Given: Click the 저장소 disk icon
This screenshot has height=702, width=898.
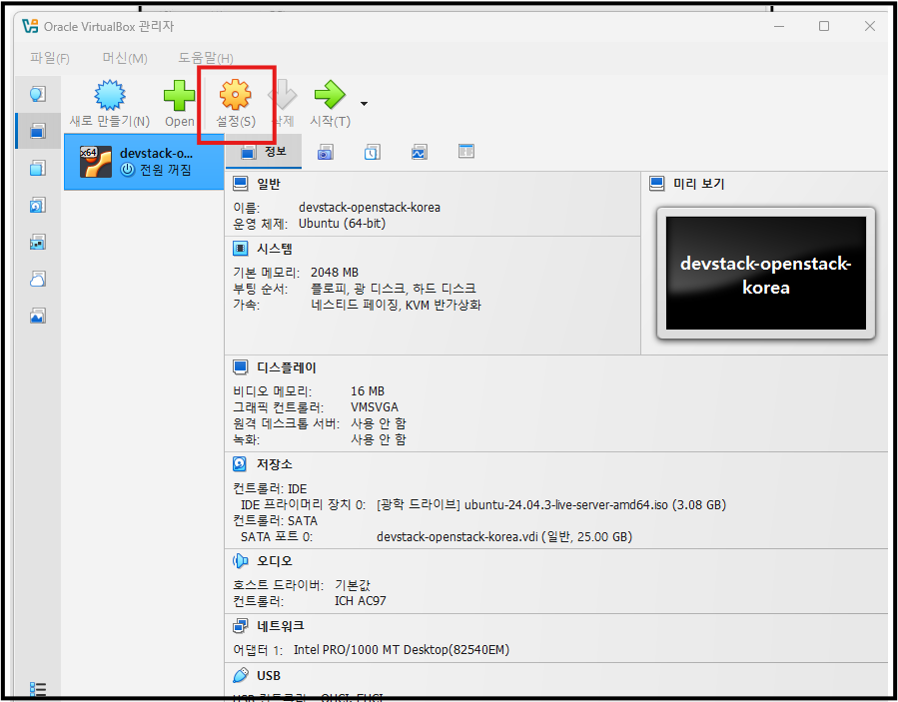Looking at the screenshot, I should click(240, 463).
